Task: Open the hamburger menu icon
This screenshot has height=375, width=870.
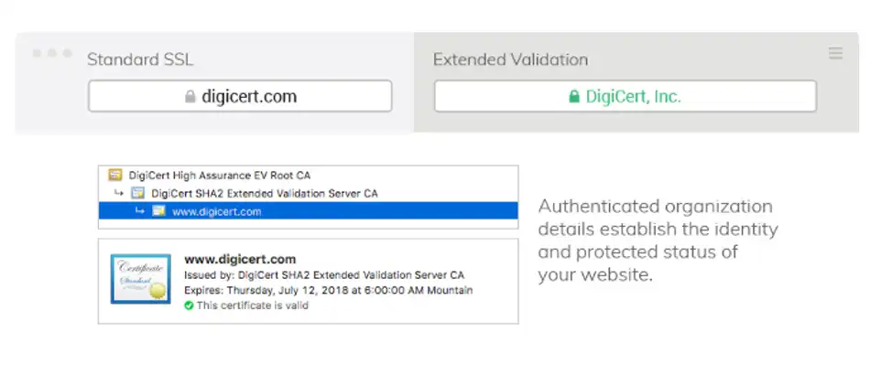Action: (835, 53)
